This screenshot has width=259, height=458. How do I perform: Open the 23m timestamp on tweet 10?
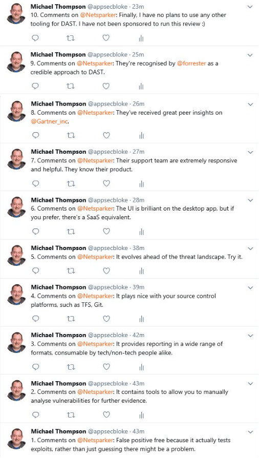click(x=138, y=7)
